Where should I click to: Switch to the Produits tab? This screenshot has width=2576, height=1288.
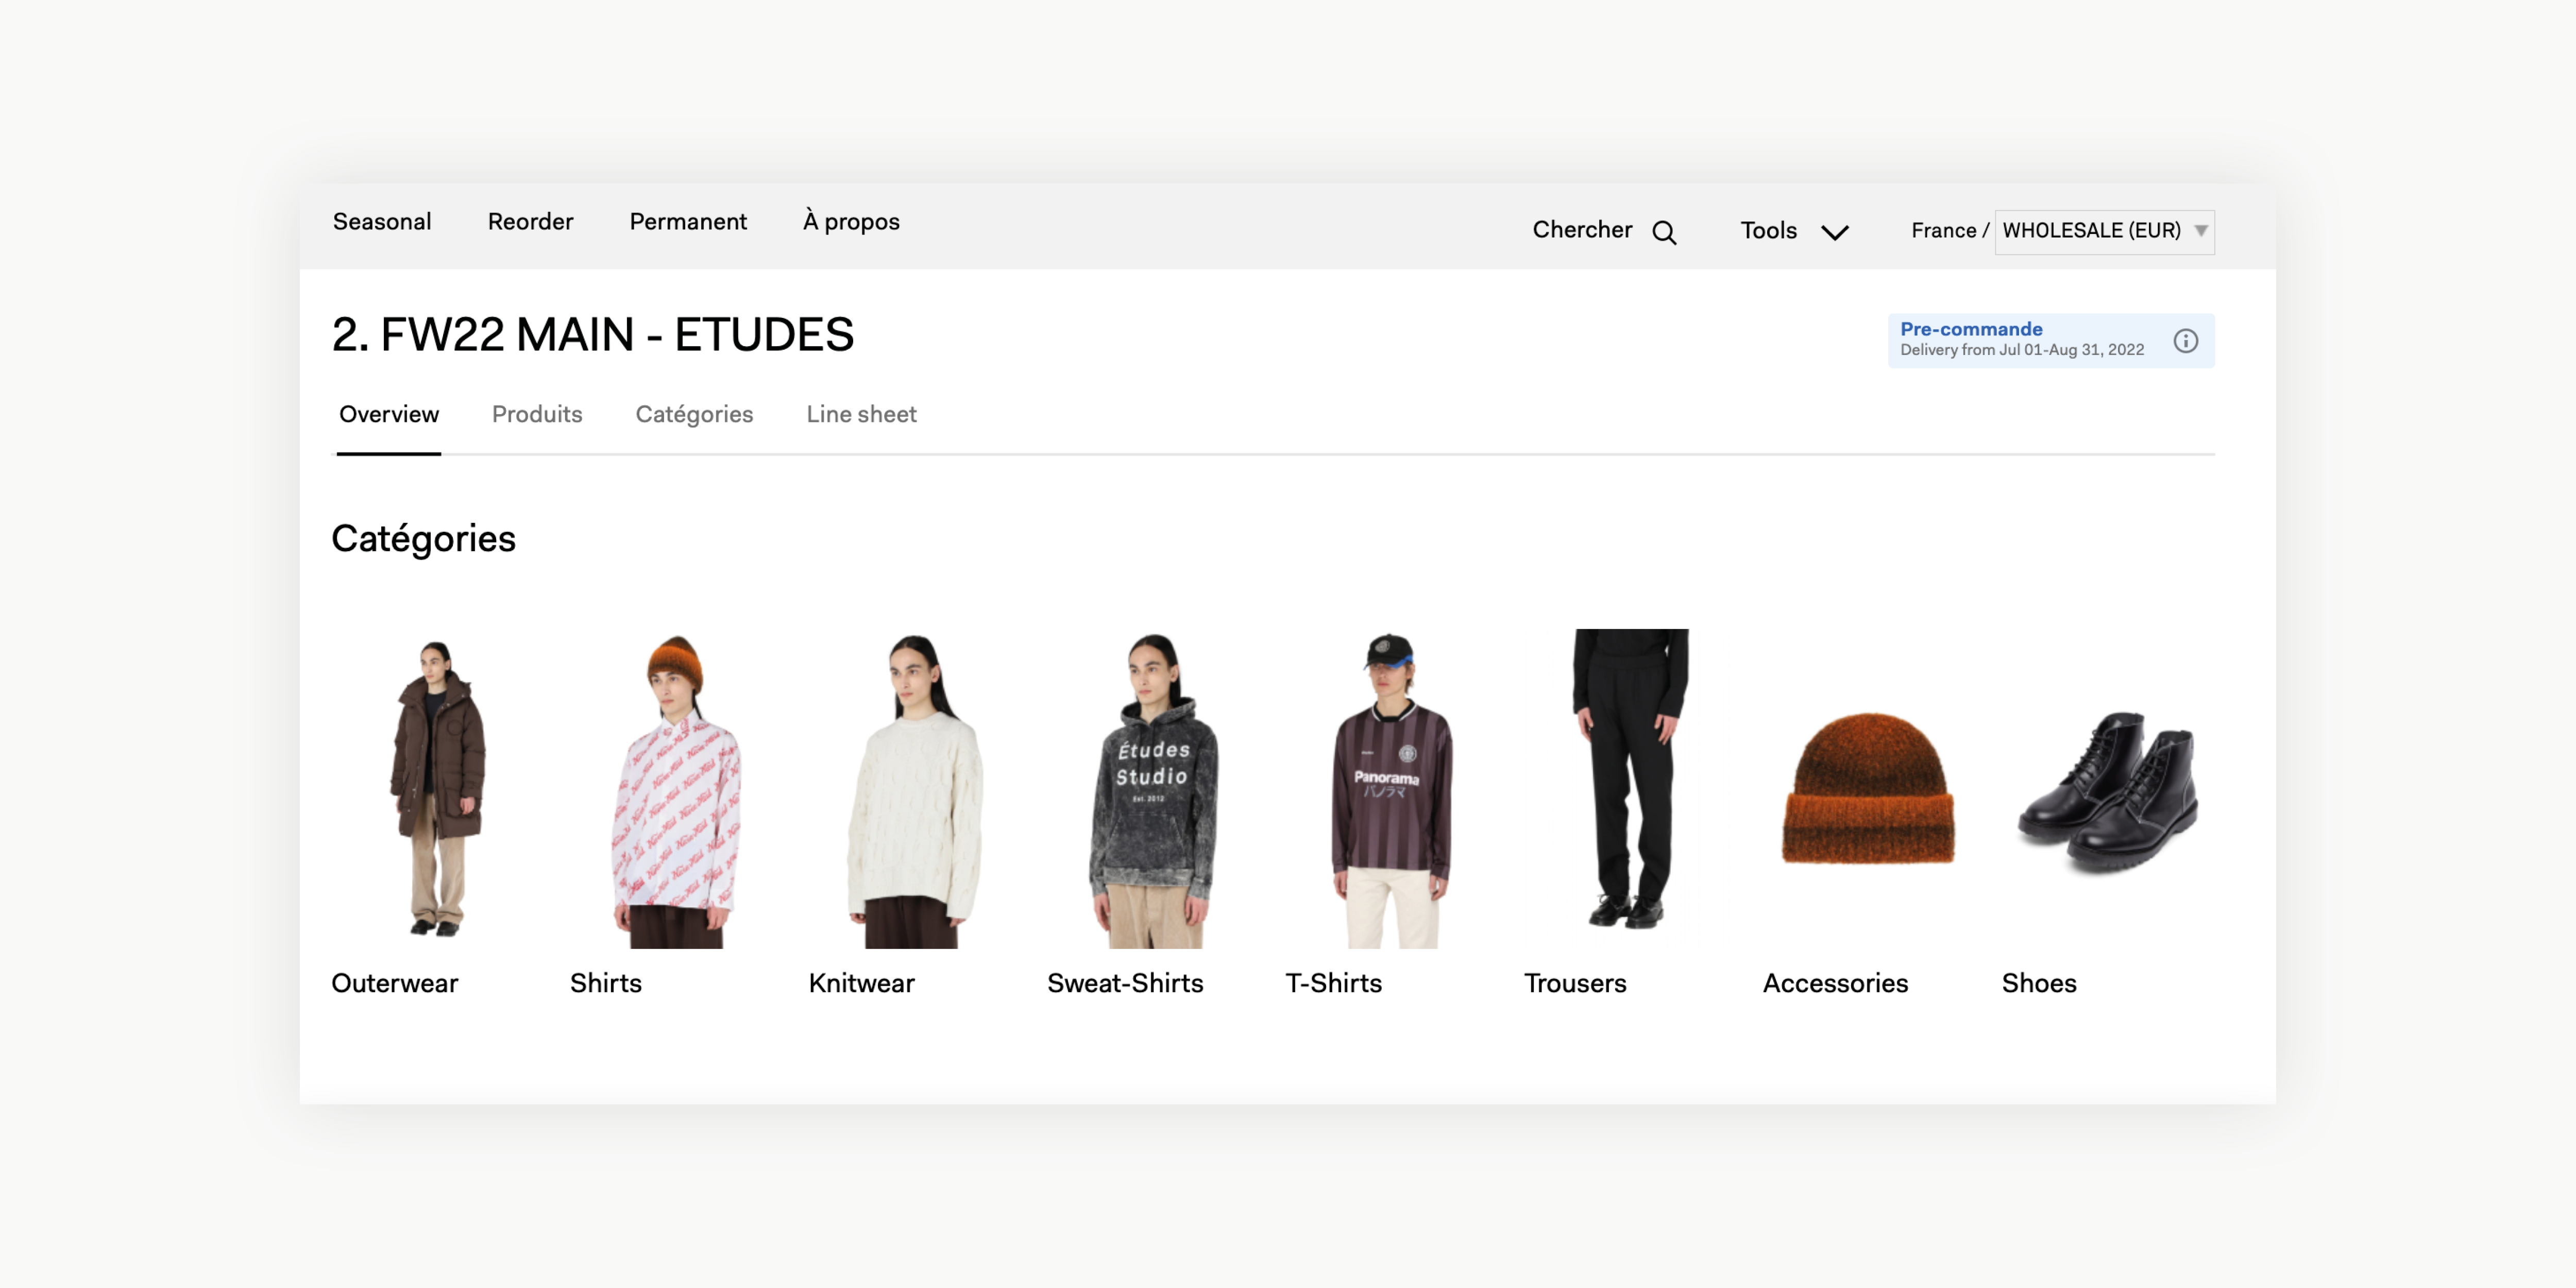(x=537, y=414)
